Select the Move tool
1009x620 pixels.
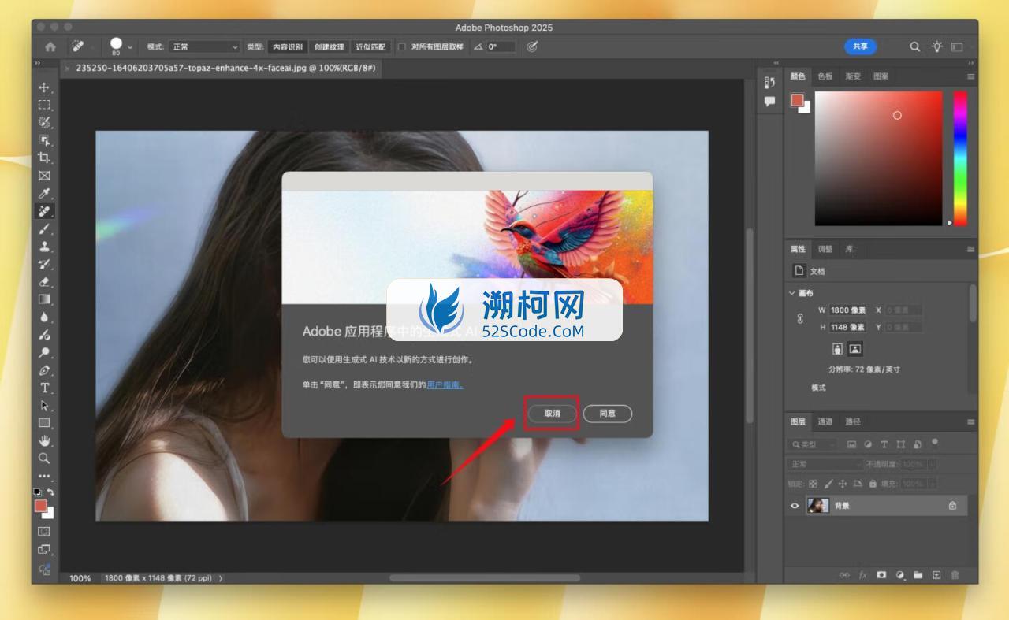coord(44,87)
